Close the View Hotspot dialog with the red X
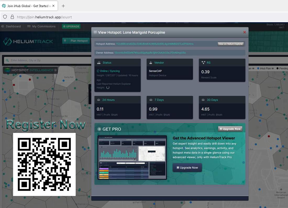This screenshot has width=288, height=208. click(245, 32)
